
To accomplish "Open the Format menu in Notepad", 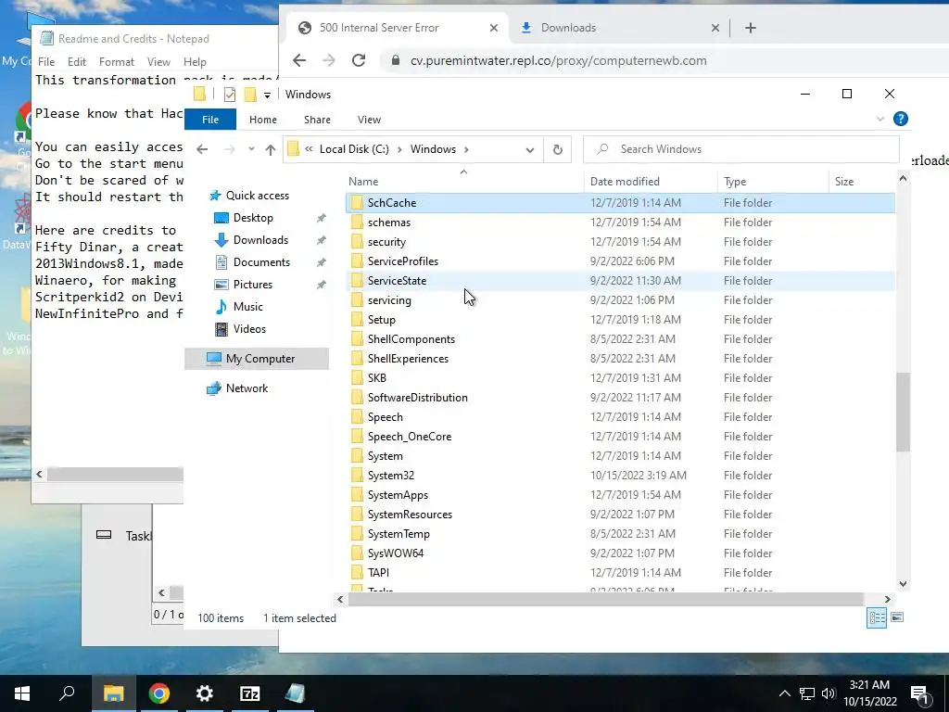I will (116, 62).
